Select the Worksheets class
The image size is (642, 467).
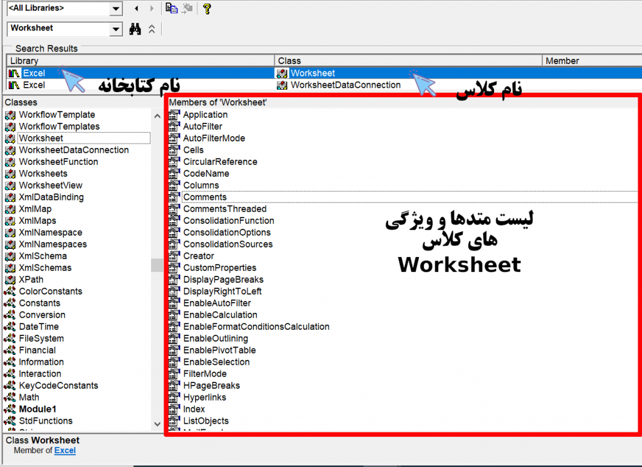(43, 174)
